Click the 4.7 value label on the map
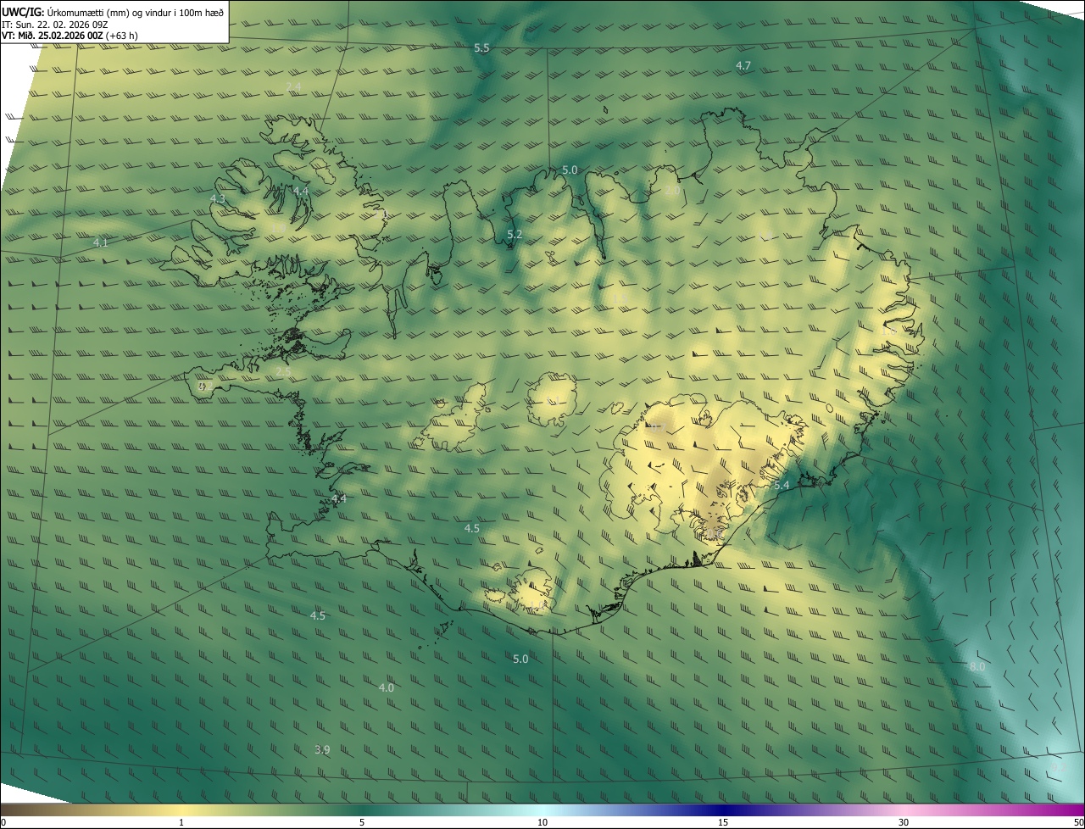Image resolution: width=1085 pixels, height=829 pixels. pyautogui.click(x=743, y=65)
